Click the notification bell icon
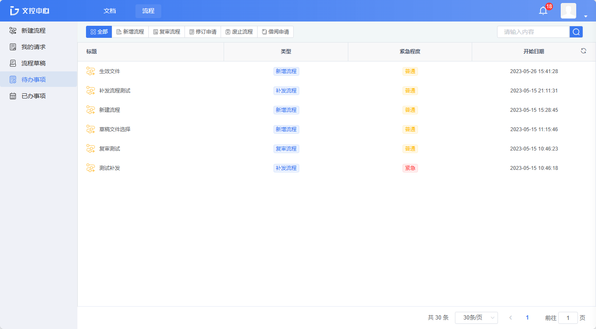596x329 pixels. pos(542,9)
